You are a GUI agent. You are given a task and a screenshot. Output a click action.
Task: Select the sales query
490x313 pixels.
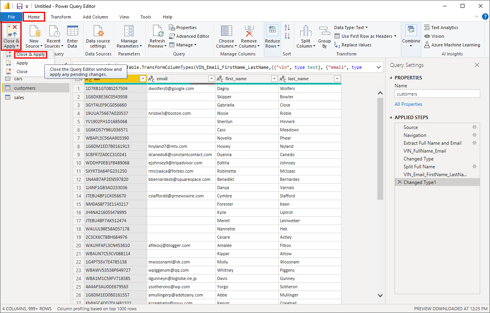pyautogui.click(x=36, y=97)
